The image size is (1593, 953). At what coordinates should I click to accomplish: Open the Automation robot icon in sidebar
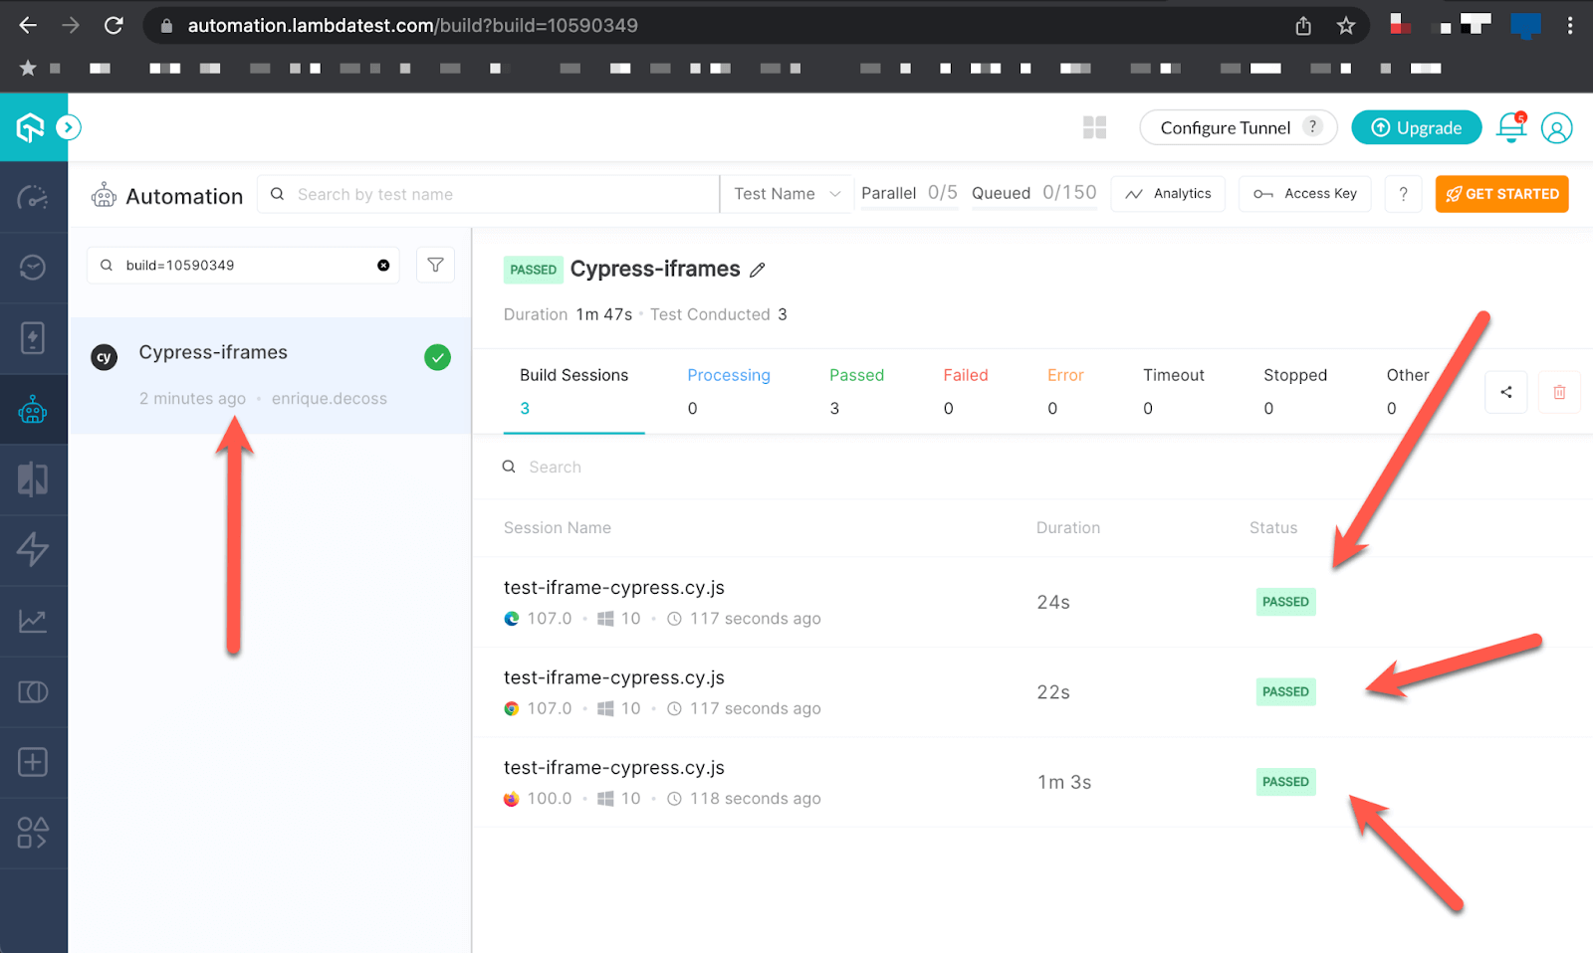tap(34, 409)
